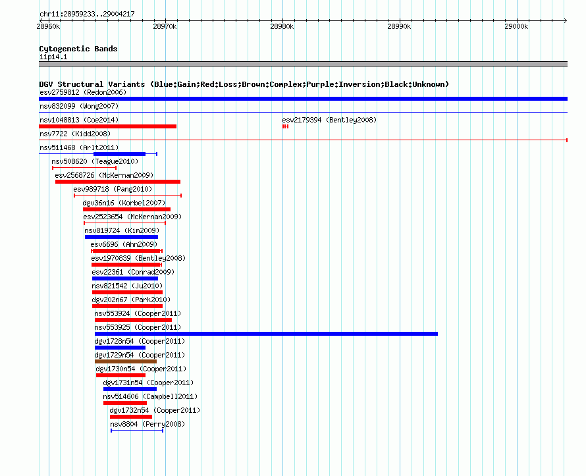This screenshot has width=586, height=476.
Task: Open esv6696 (Ahn2009) label
Action: coord(124,244)
